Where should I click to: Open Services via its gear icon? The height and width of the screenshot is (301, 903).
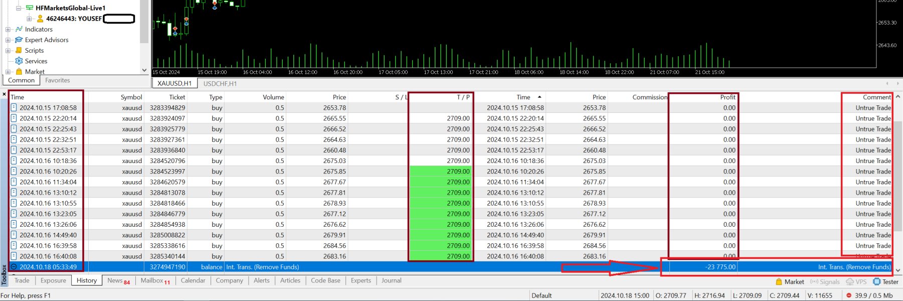point(19,61)
